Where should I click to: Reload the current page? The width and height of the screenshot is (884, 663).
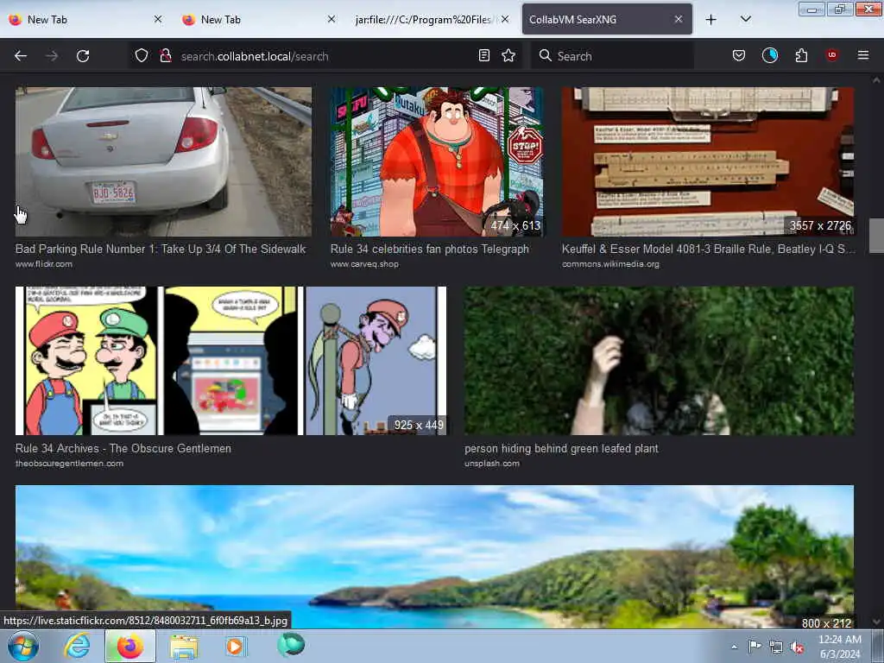[83, 56]
